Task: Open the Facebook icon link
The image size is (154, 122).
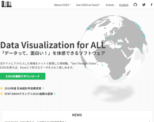Action: click(152, 5)
